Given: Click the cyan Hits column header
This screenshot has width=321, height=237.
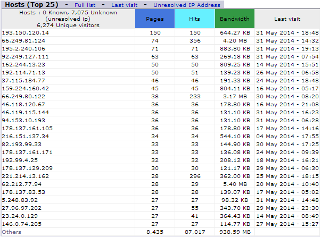Looking at the screenshot, I should tap(195, 19).
